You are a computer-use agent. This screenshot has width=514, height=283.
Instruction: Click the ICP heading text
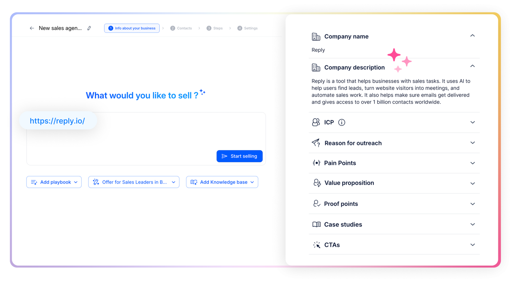pos(329,122)
